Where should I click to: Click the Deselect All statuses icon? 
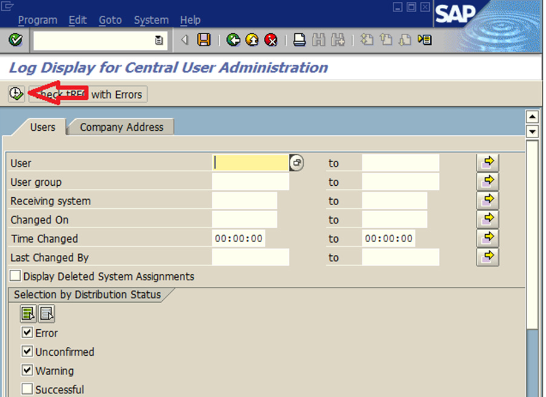pos(47,313)
